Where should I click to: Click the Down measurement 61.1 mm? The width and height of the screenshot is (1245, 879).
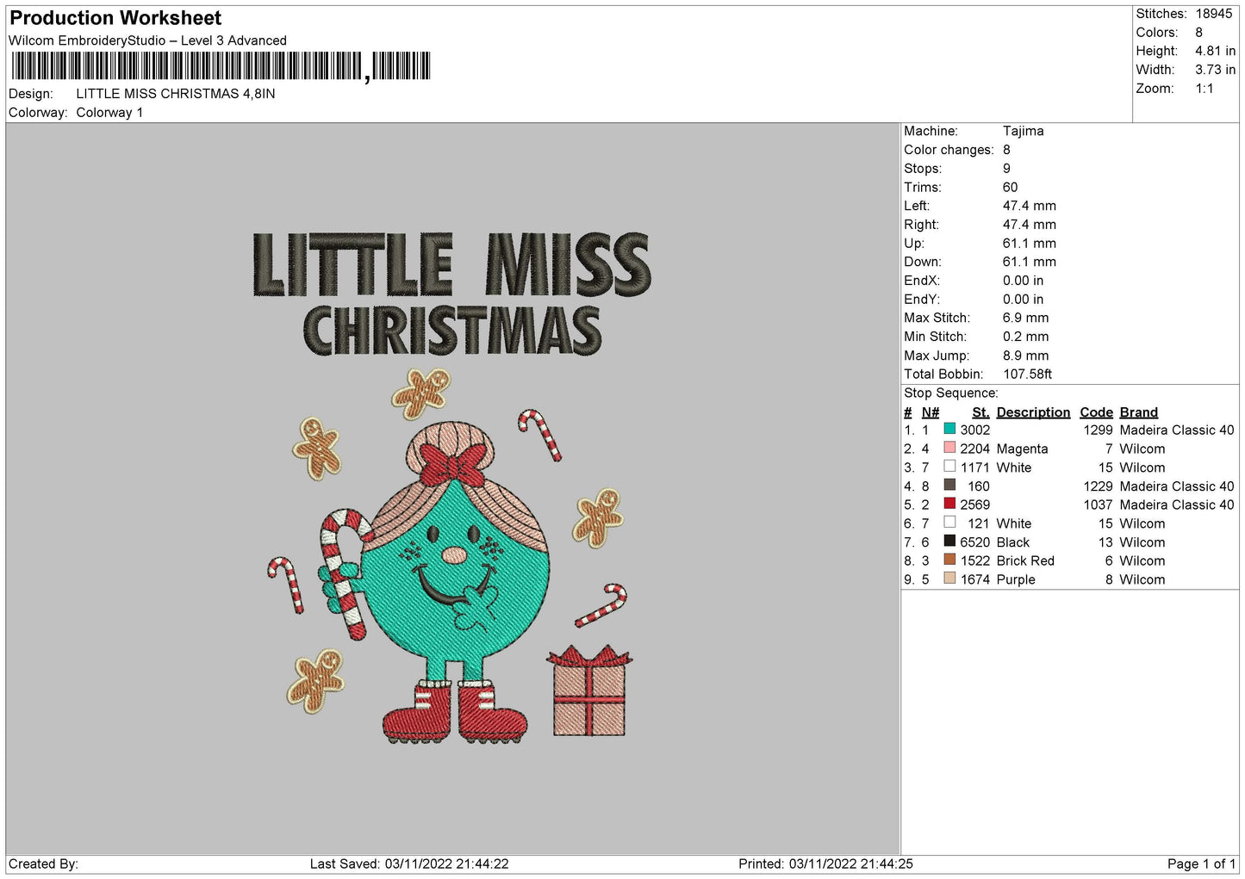point(1029,262)
